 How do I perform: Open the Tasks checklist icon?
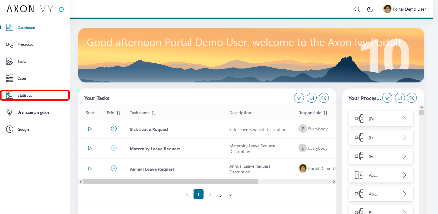pos(10,61)
